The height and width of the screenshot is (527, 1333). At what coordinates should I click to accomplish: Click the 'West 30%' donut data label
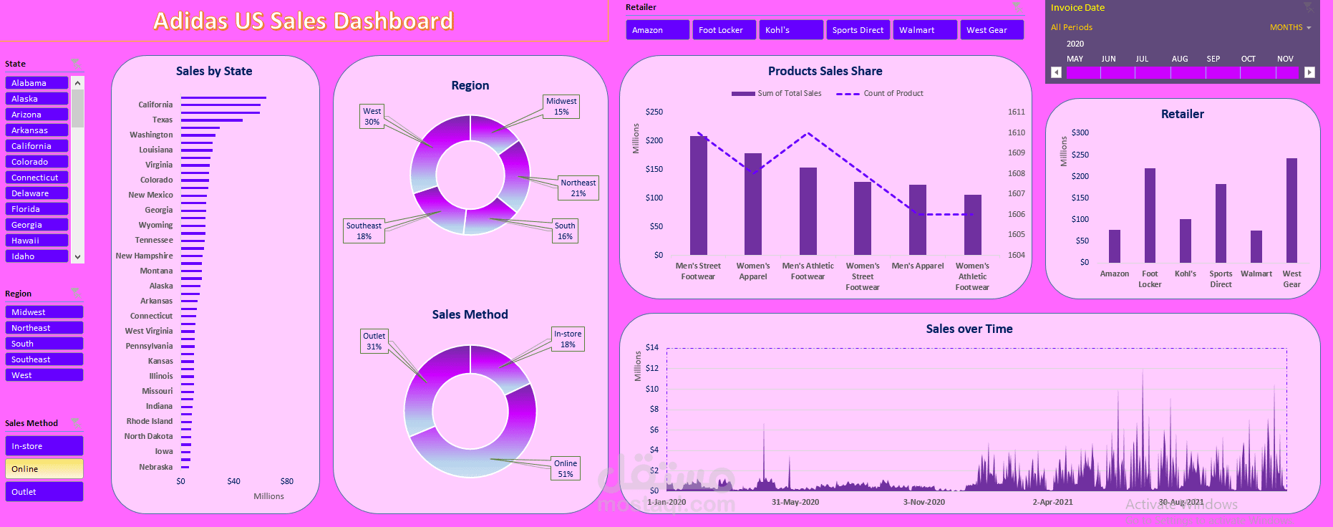pyautogui.click(x=372, y=116)
